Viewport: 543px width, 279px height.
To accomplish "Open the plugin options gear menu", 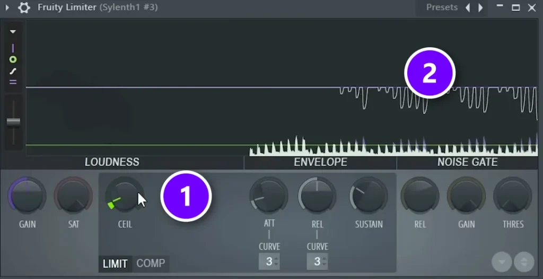I will [24, 7].
